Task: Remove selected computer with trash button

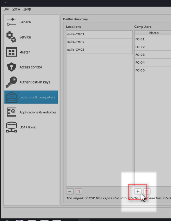Action: (147, 191)
